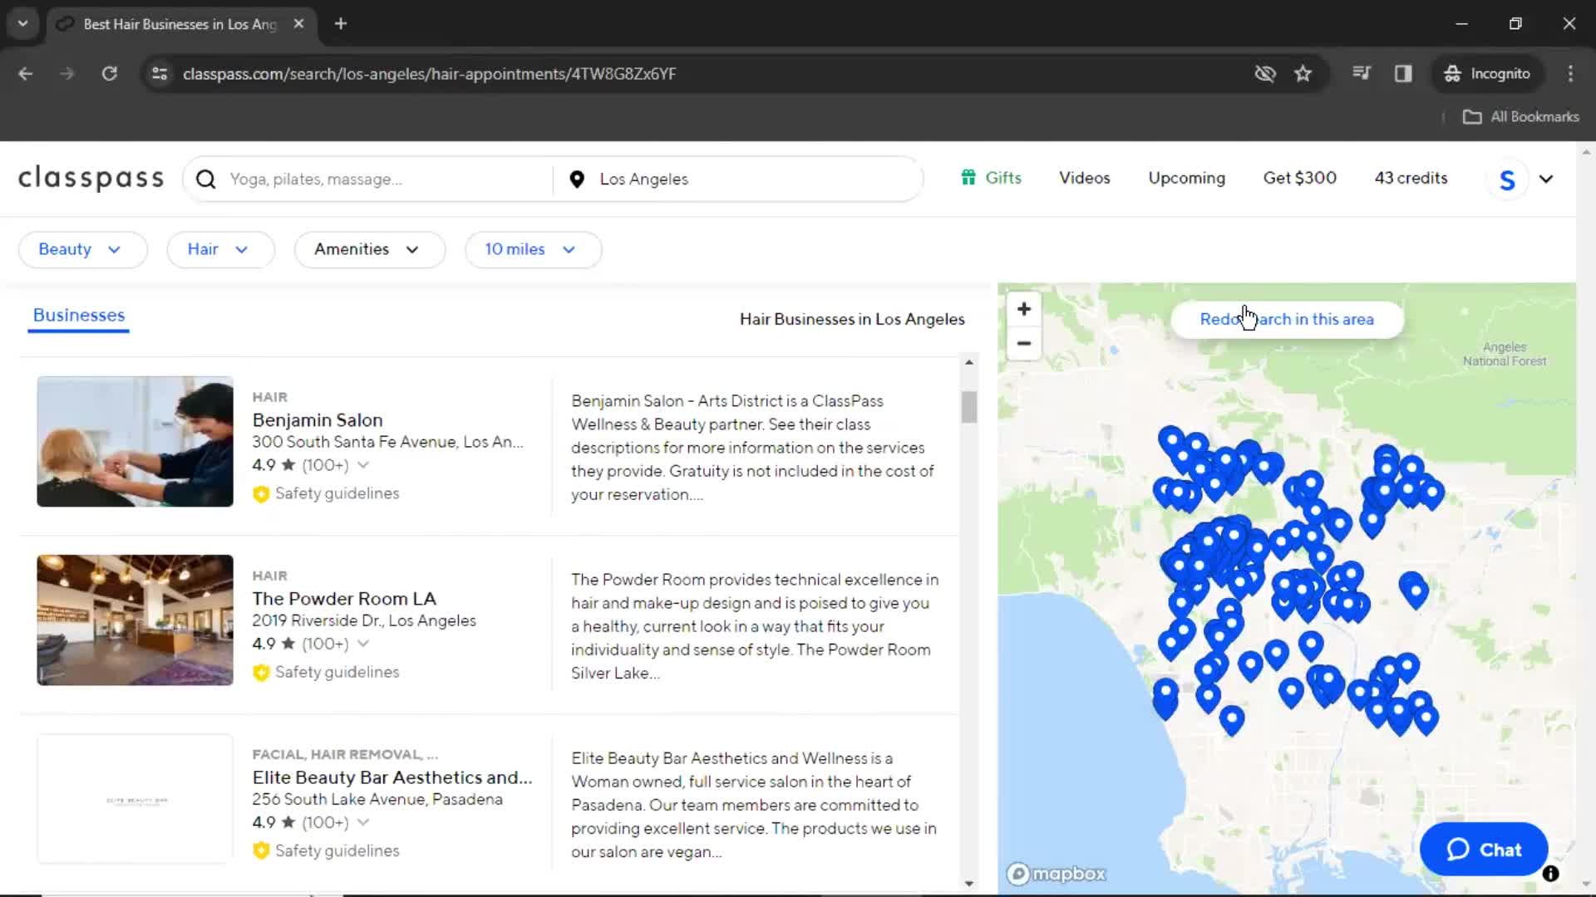Screen dimensions: 1596x897
Task: Click the Benjamin Salon description text
Action: [x=753, y=448]
